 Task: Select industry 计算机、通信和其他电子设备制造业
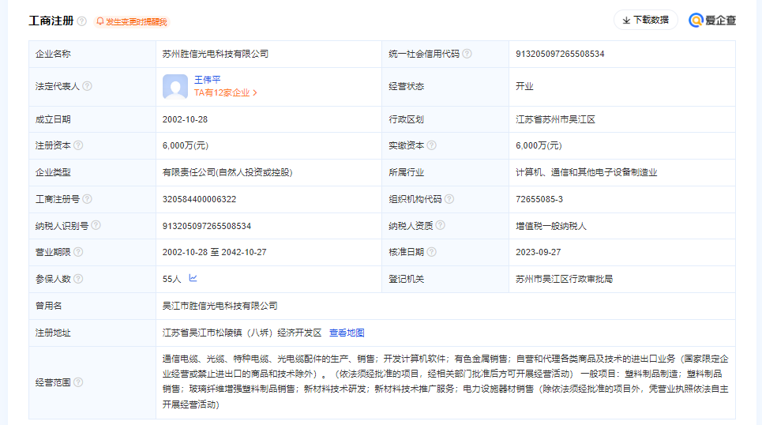[x=586, y=173]
